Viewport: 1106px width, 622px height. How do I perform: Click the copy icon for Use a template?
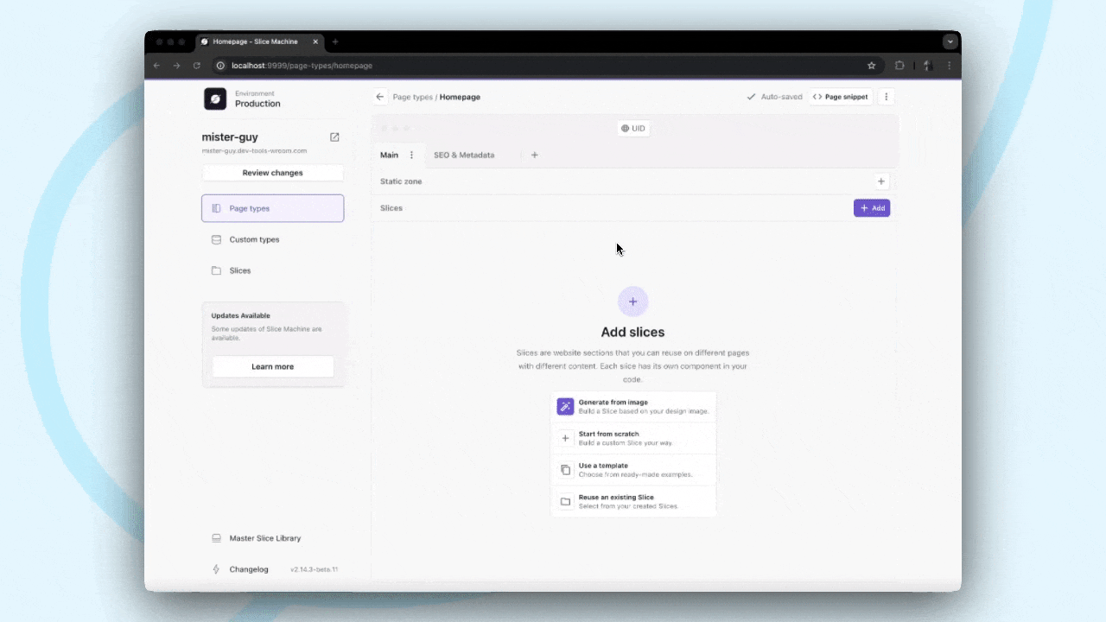pos(565,470)
